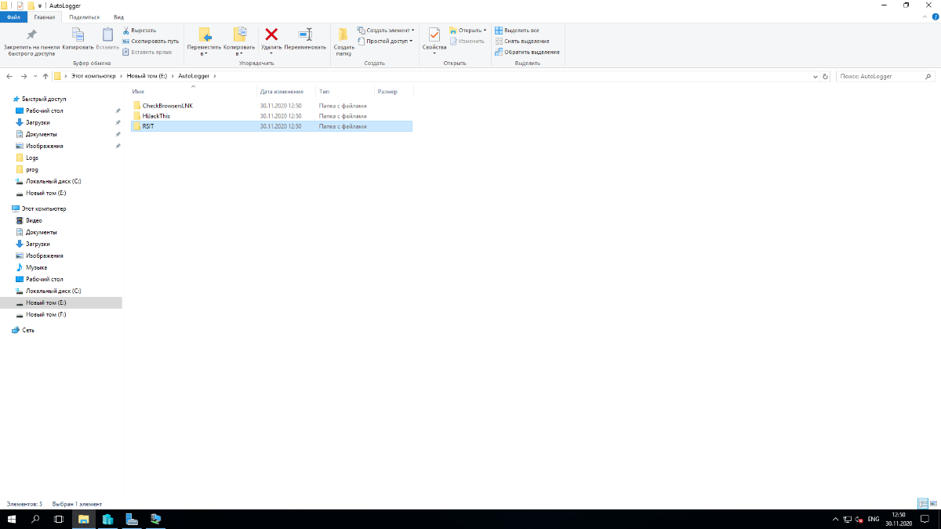Open Свойства checkmark button
Viewport: 941px width, 529px height.
[434, 39]
